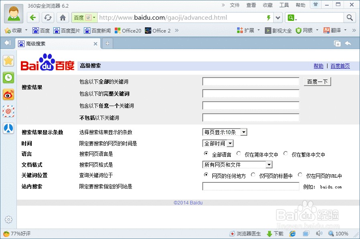The height and width of the screenshot is (239, 360).
Task: Click the skin changer shirt icon
Action: coord(316,4)
